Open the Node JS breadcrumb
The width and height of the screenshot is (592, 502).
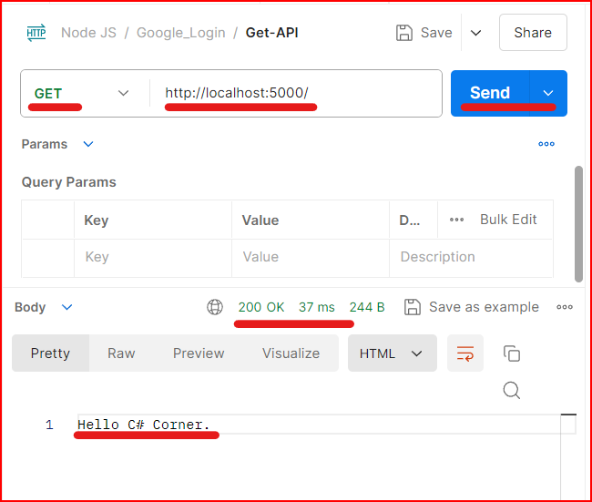pyautogui.click(x=88, y=33)
